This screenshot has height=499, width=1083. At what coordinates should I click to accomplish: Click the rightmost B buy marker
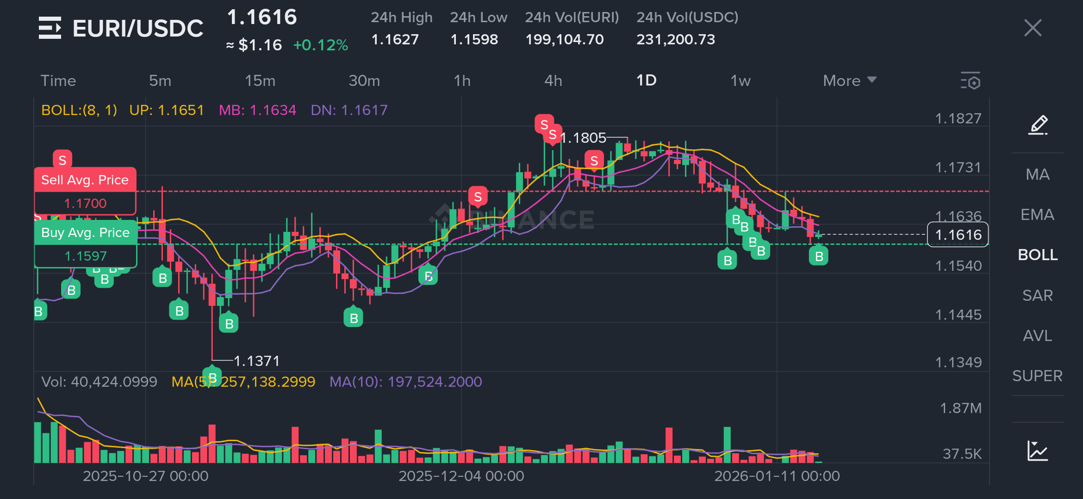pos(818,256)
